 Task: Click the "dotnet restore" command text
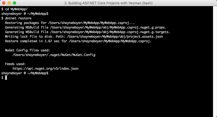18,18
